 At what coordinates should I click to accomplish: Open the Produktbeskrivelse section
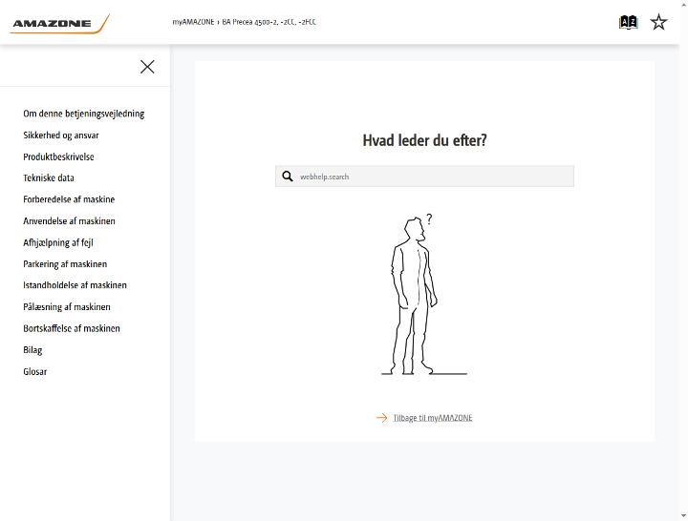(x=58, y=156)
